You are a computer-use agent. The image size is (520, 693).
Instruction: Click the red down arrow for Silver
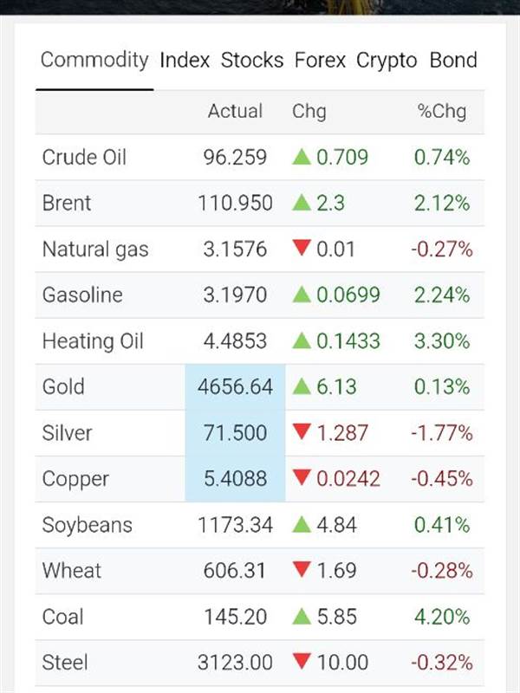302,433
